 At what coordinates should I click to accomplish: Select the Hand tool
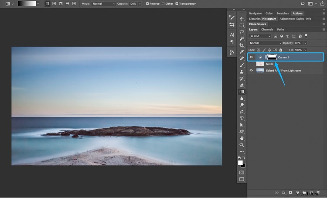tap(242, 138)
